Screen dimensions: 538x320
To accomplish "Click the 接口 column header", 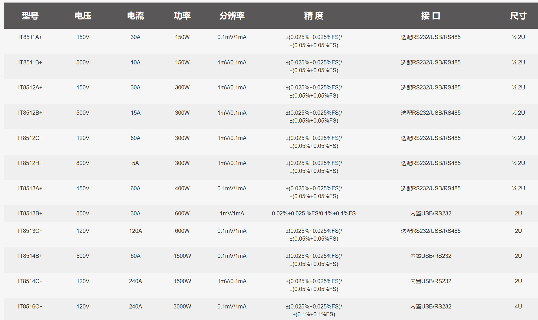I will coord(431,16).
